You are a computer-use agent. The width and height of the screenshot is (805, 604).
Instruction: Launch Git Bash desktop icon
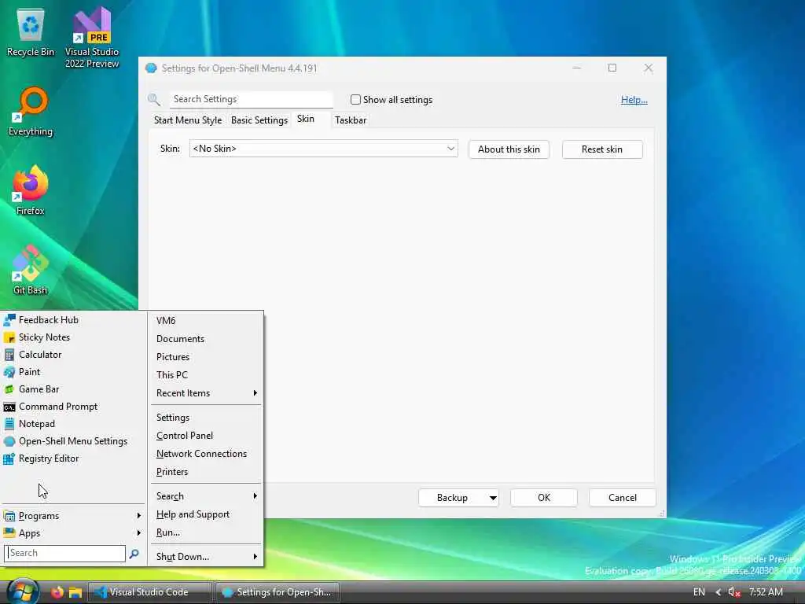[x=31, y=271]
